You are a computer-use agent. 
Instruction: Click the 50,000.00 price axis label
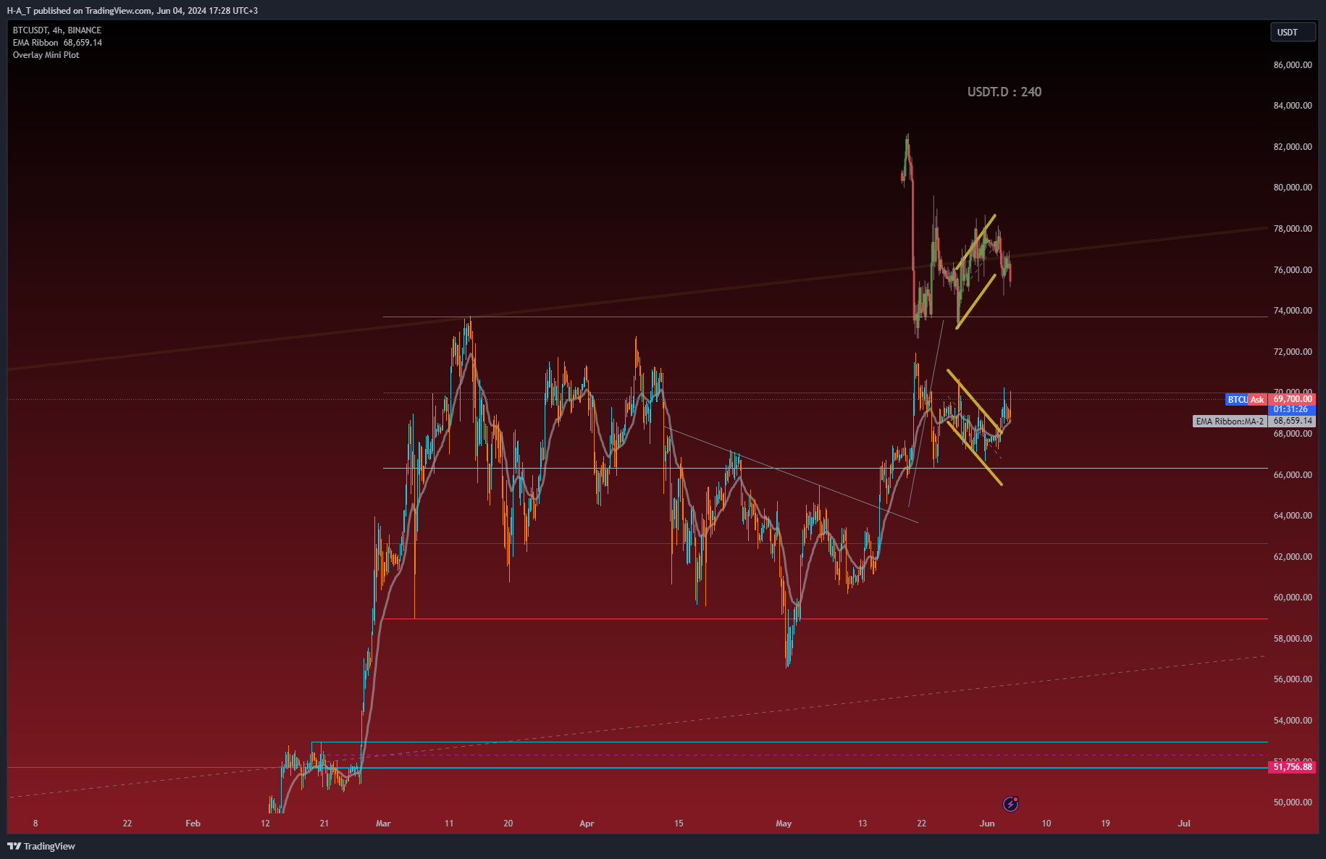[x=1293, y=803]
